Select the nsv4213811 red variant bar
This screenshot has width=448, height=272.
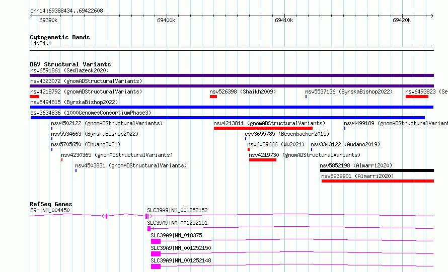tap(263, 128)
